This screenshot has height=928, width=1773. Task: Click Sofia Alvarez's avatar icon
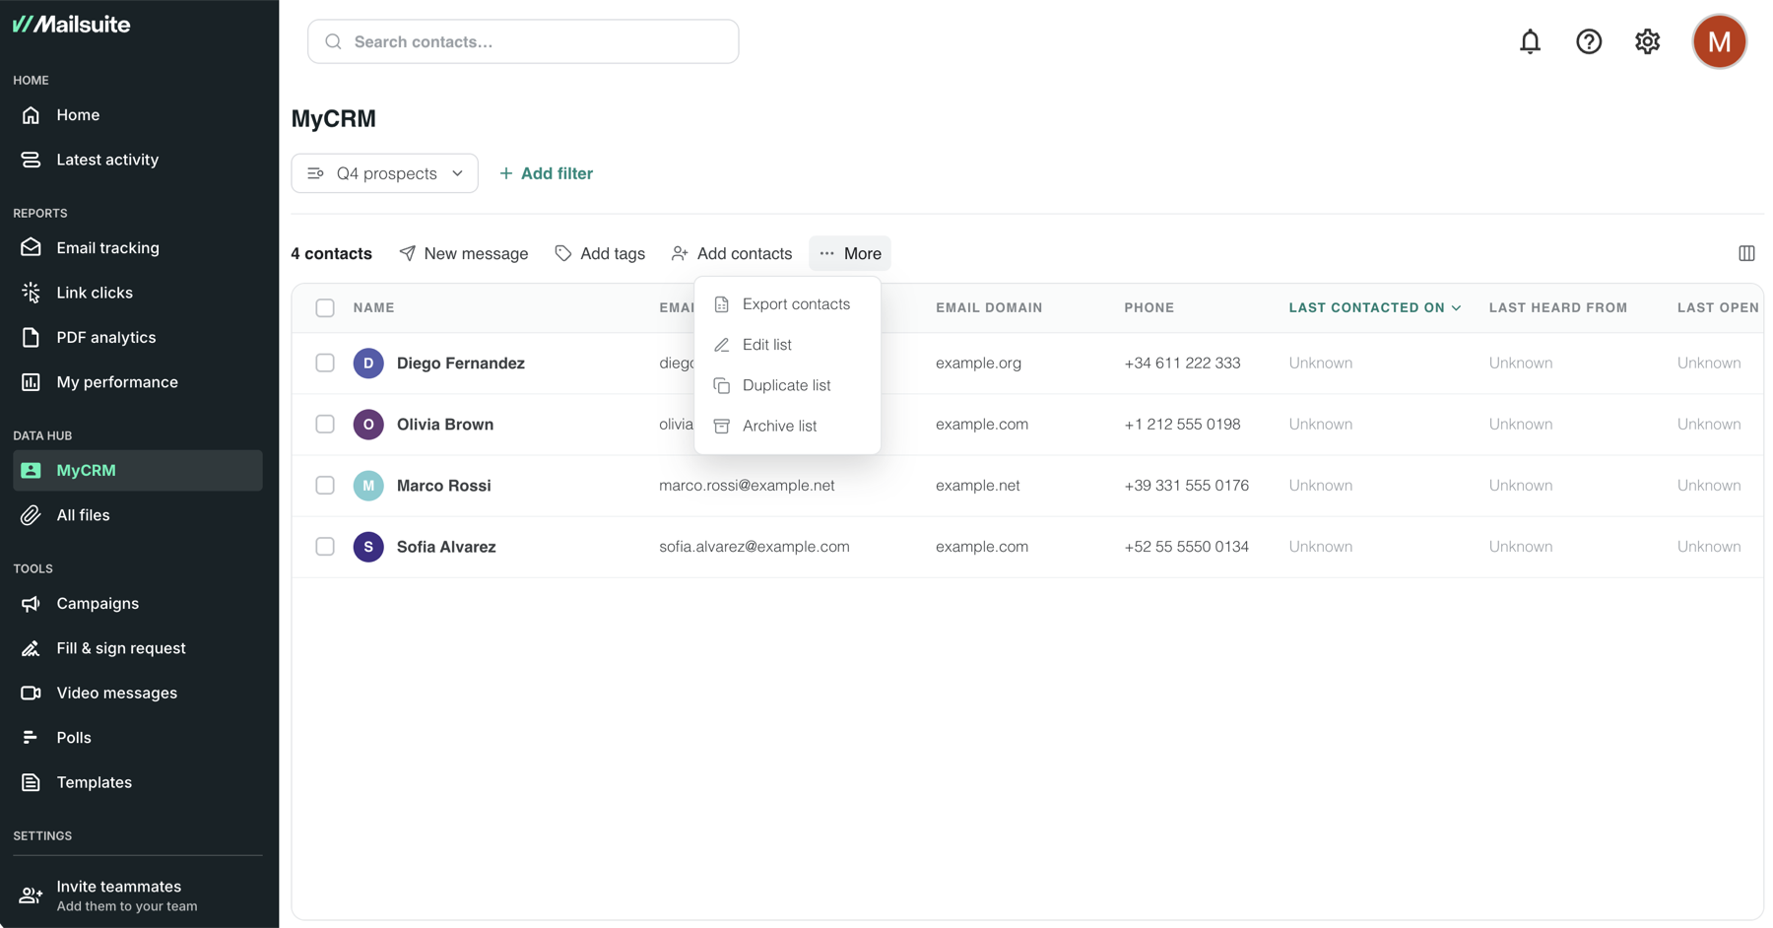[x=368, y=547]
